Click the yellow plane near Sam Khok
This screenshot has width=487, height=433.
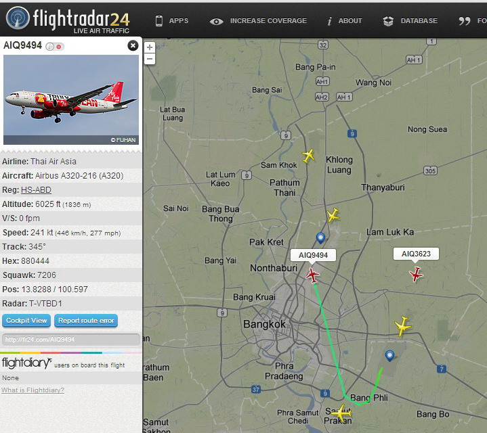(308, 156)
